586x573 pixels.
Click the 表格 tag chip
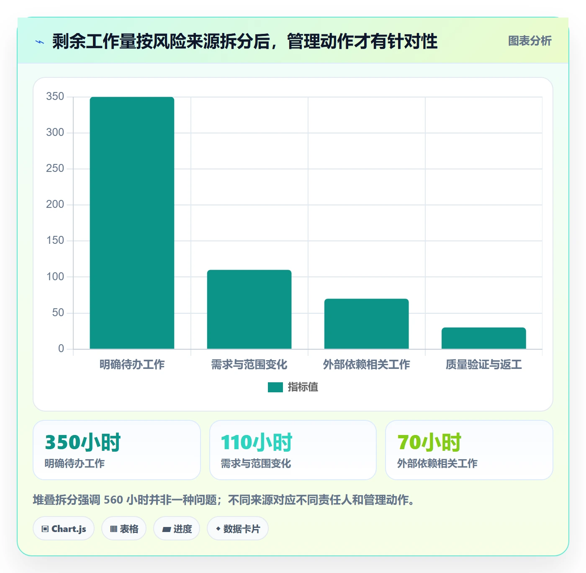pos(124,529)
